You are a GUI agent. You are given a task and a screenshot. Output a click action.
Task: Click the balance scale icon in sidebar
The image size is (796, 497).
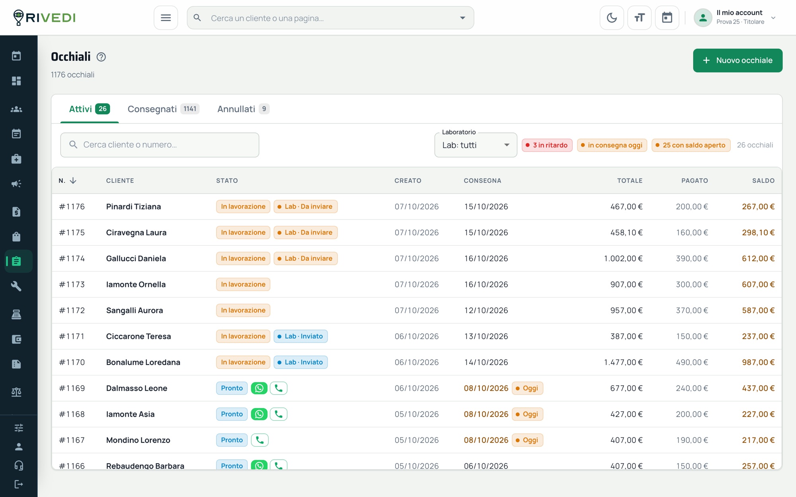[16, 392]
